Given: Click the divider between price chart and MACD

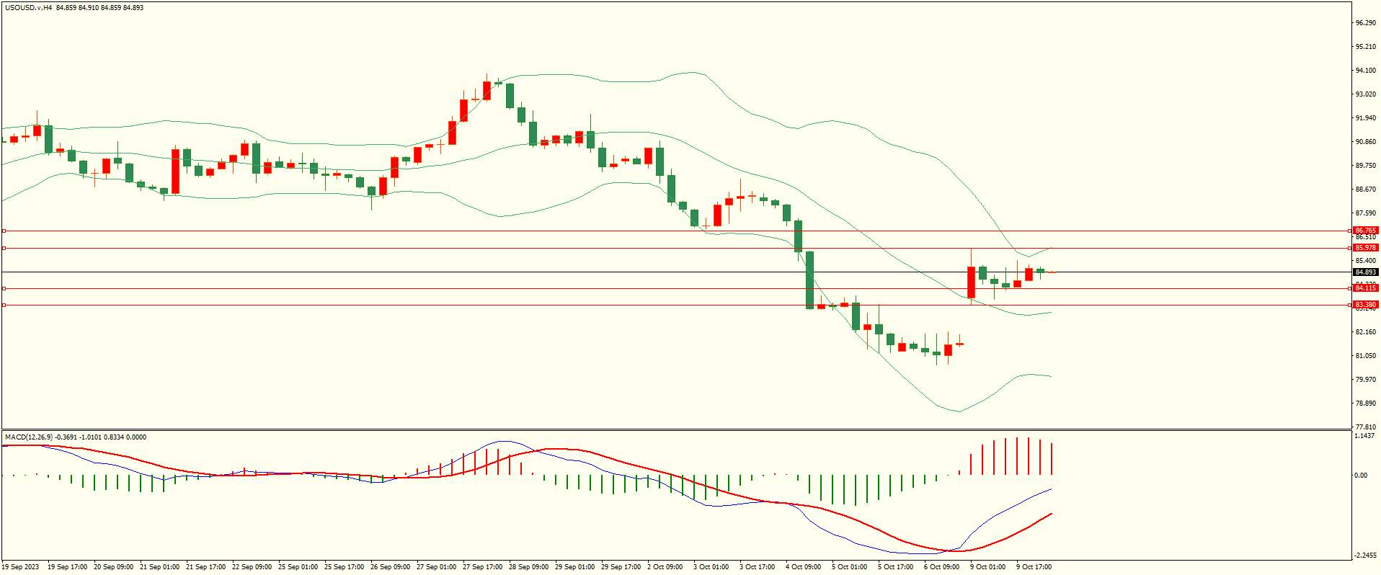Looking at the screenshot, I should point(675,429).
